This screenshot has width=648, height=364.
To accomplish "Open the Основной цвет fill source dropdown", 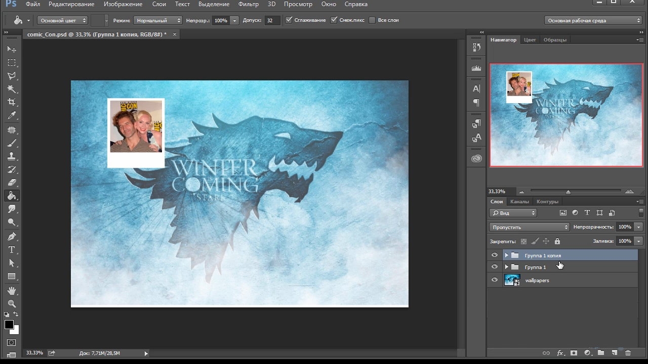I will click(63, 20).
